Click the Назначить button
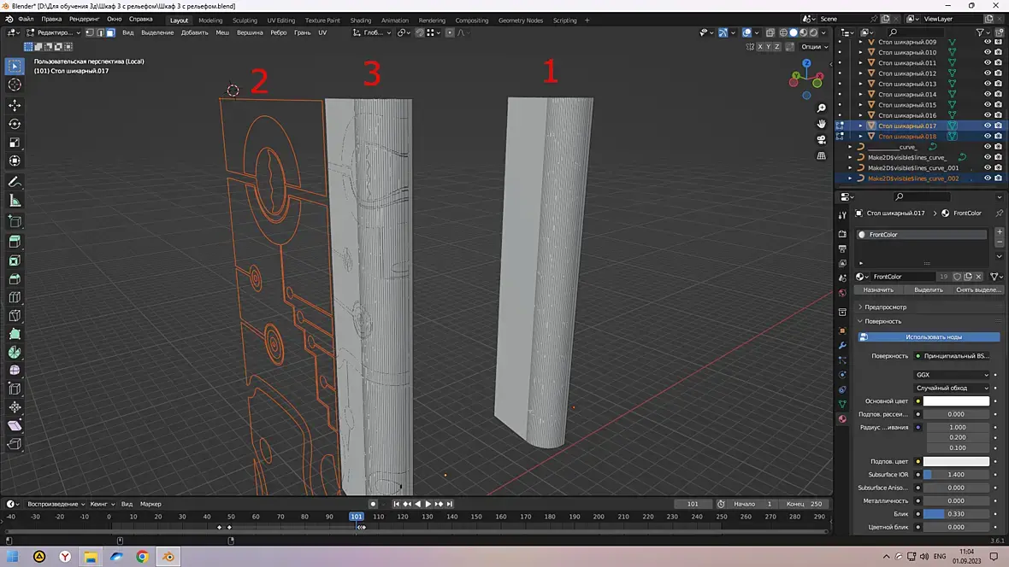The width and height of the screenshot is (1009, 567). (x=878, y=289)
